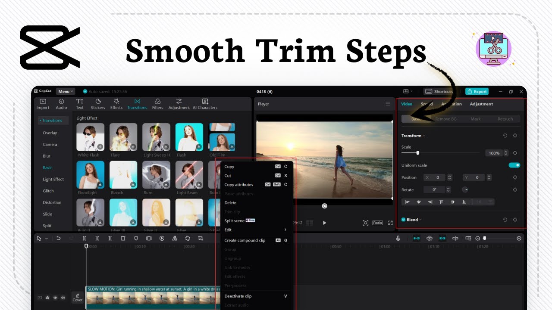Image resolution: width=552 pixels, height=310 pixels.
Task: Switch to the Video inspector tab
Action: [x=407, y=104]
